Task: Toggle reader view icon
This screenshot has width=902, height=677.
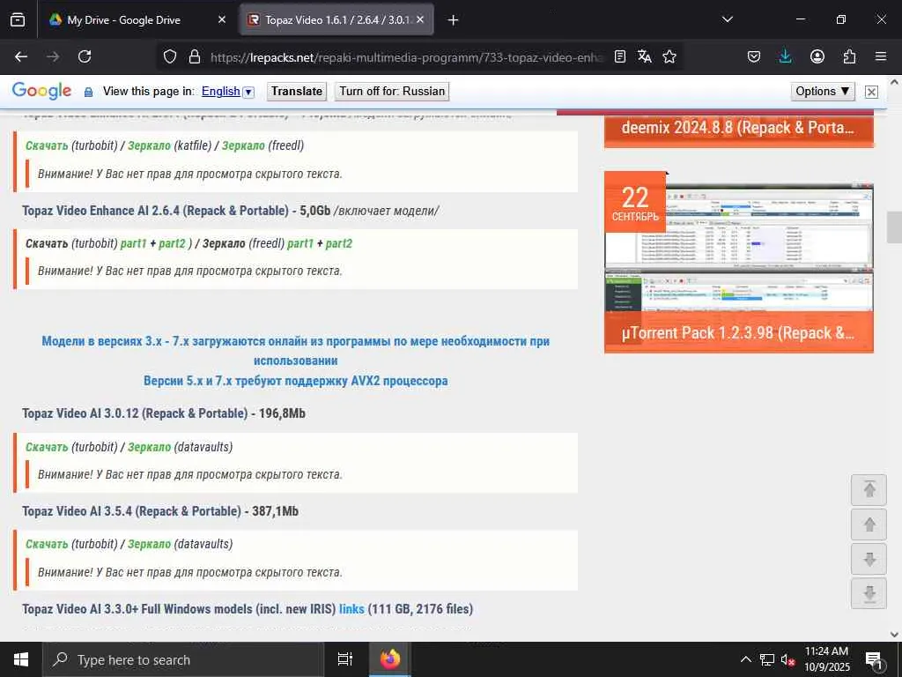Action: click(619, 56)
